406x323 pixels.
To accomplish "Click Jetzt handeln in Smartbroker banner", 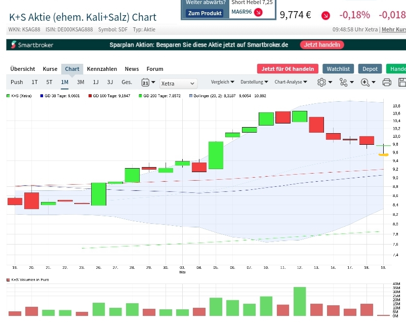I will coord(322,45).
